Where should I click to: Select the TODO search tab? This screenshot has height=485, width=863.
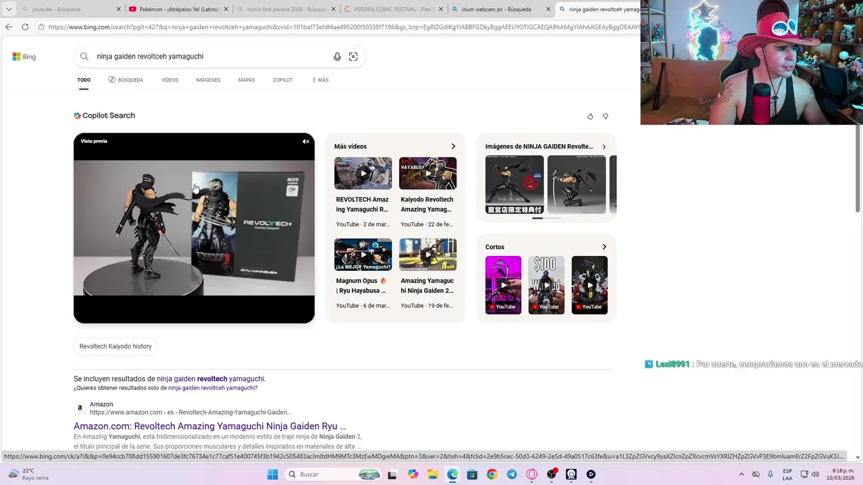pyautogui.click(x=84, y=80)
